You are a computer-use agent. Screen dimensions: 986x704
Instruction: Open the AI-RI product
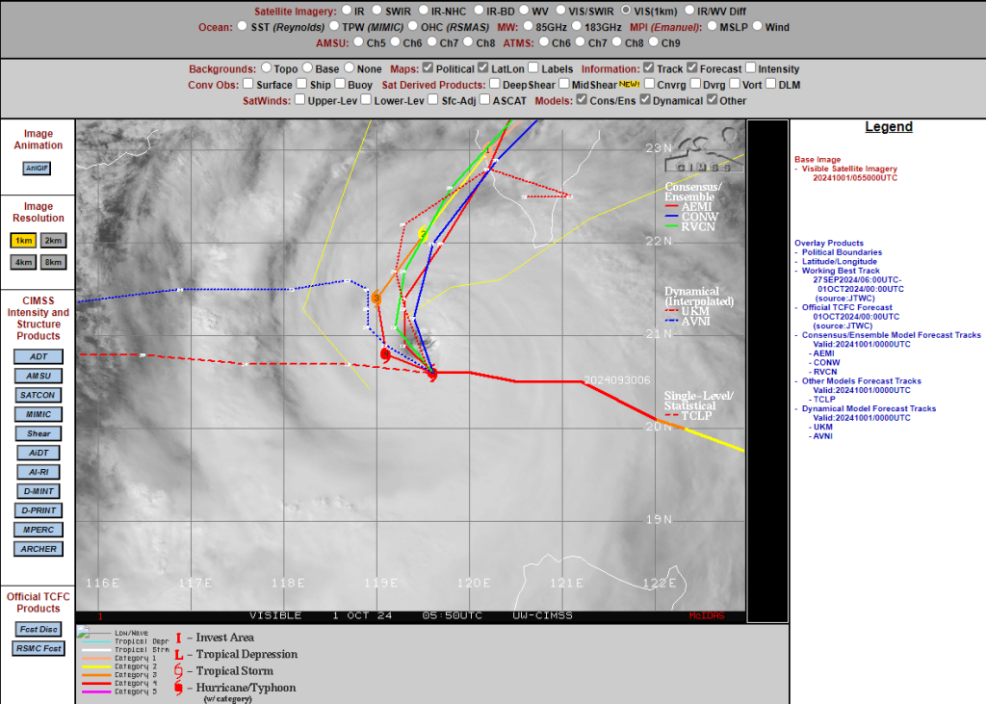(x=39, y=472)
